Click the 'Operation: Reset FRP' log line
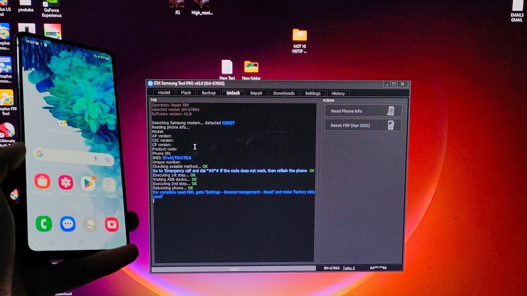Image resolution: width=527 pixels, height=296 pixels. click(x=170, y=105)
